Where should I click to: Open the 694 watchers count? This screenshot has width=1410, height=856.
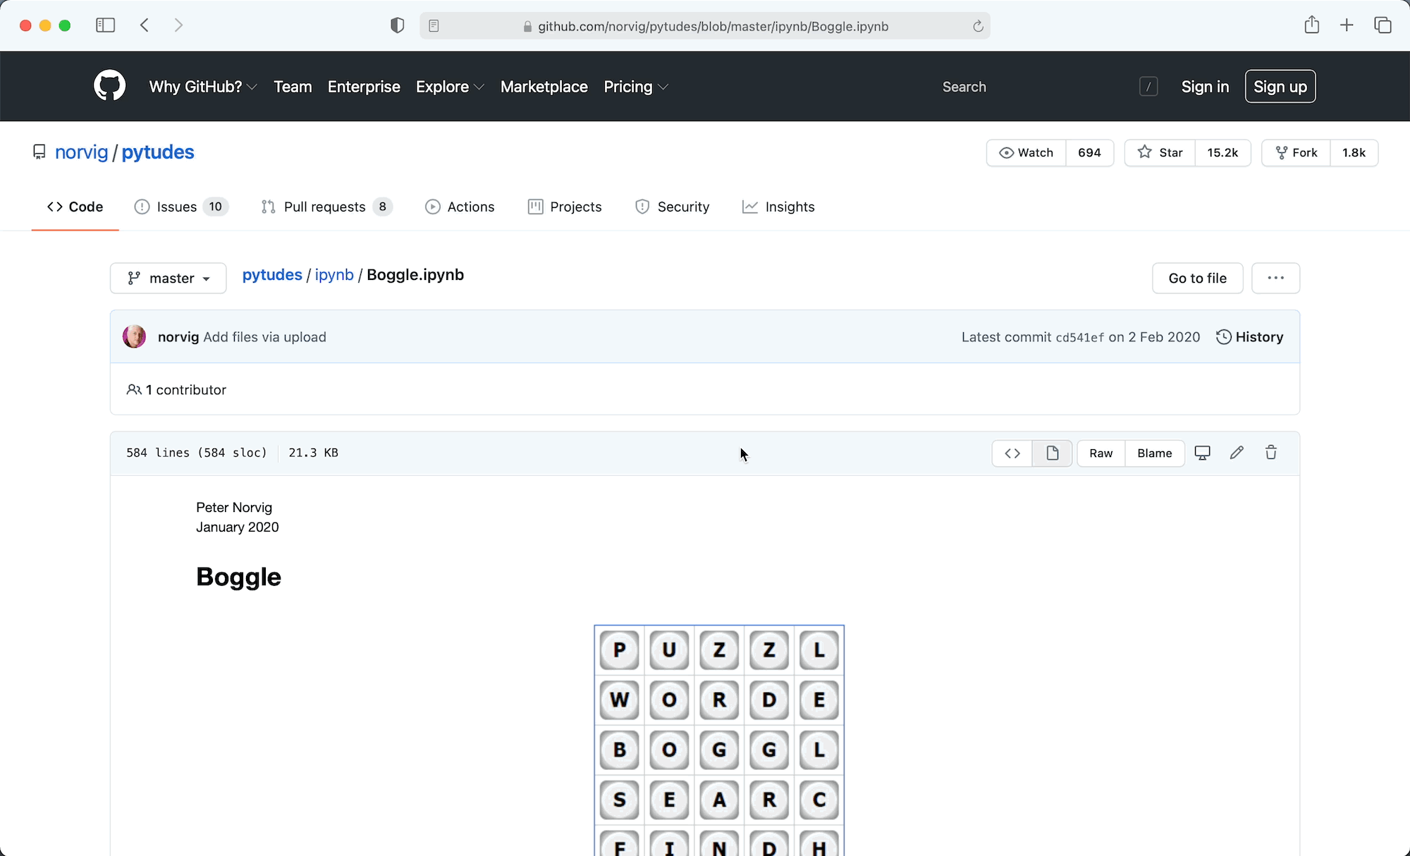coord(1089,152)
